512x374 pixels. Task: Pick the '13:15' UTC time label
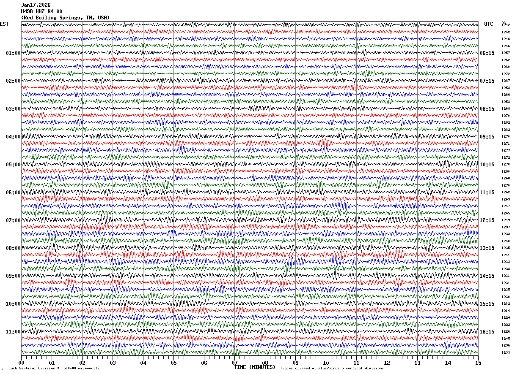[x=487, y=248]
